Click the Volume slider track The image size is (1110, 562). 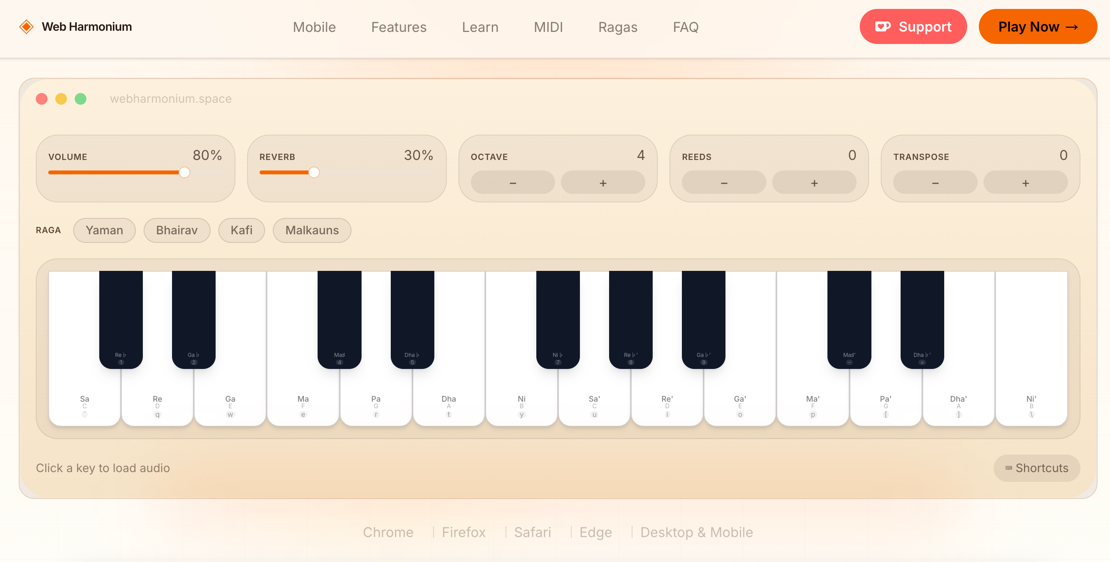point(134,172)
